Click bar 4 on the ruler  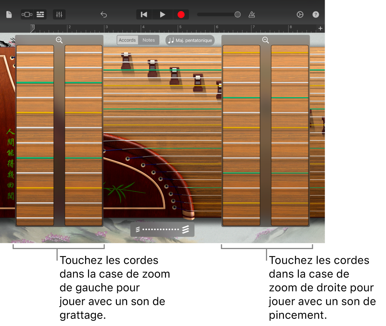pos(143,28)
